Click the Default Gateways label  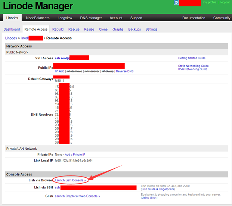point(41,79)
